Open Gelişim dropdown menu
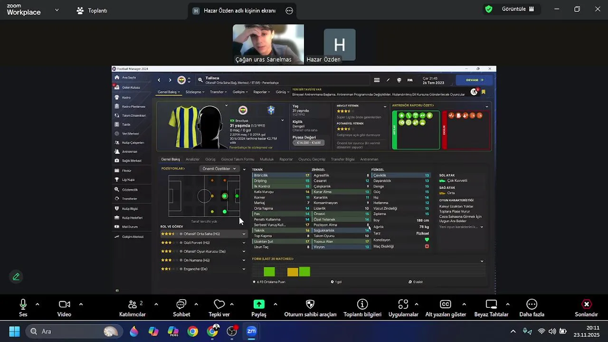This screenshot has width=608, height=342. [240, 92]
